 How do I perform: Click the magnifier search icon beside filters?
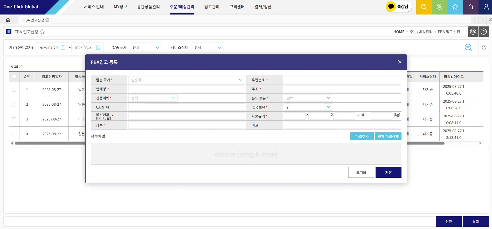(468, 47)
